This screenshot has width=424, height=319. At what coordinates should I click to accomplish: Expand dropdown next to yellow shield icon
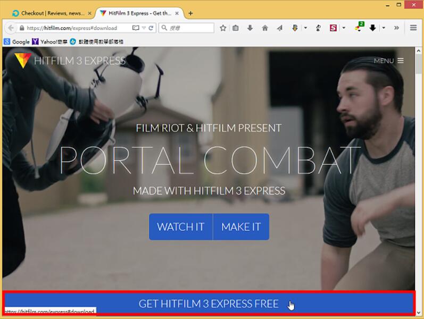click(305, 28)
